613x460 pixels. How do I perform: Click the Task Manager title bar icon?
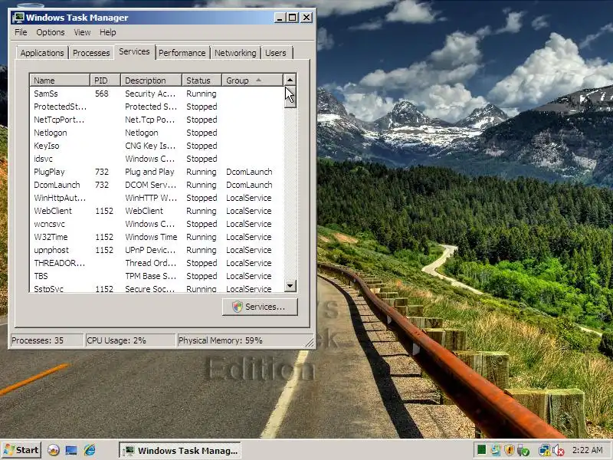click(x=18, y=18)
